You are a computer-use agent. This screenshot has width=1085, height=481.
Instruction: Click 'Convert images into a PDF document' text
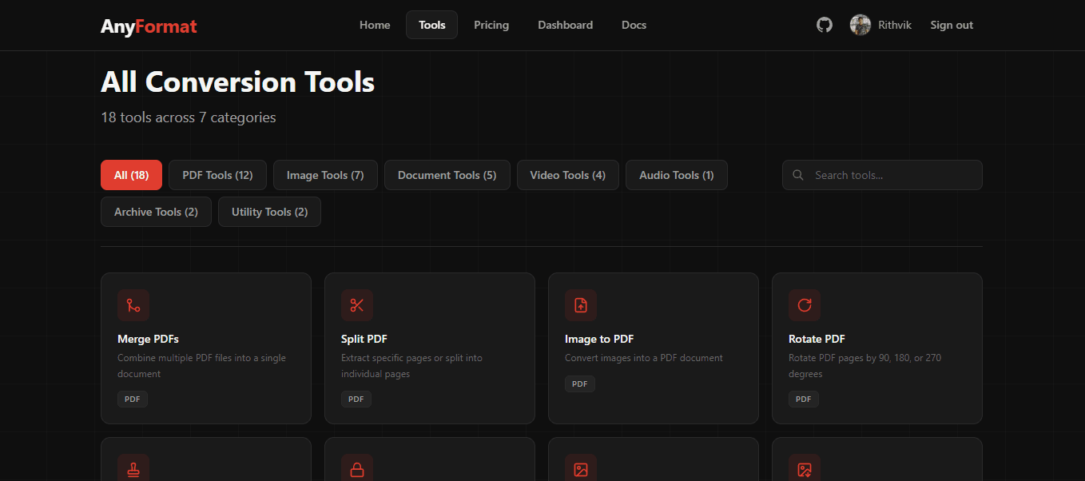644,358
